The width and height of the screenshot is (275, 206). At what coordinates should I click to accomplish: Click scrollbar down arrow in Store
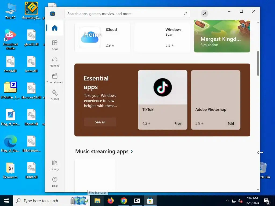tap(258, 190)
